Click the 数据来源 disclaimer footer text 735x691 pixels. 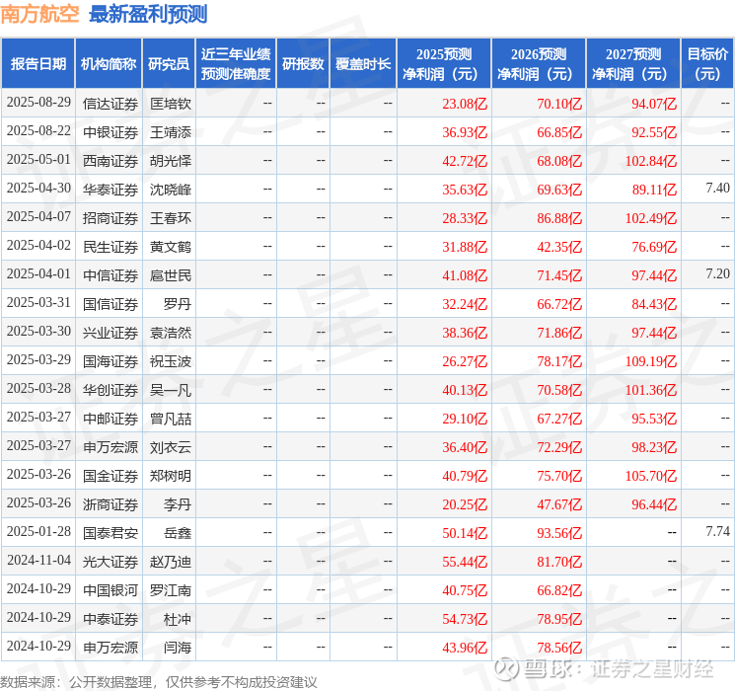(x=159, y=681)
